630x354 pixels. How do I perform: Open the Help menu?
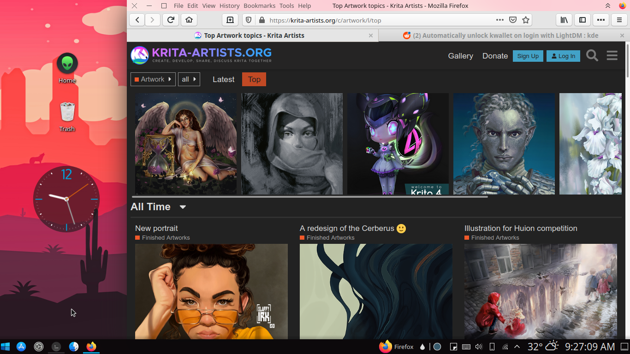tap(304, 6)
